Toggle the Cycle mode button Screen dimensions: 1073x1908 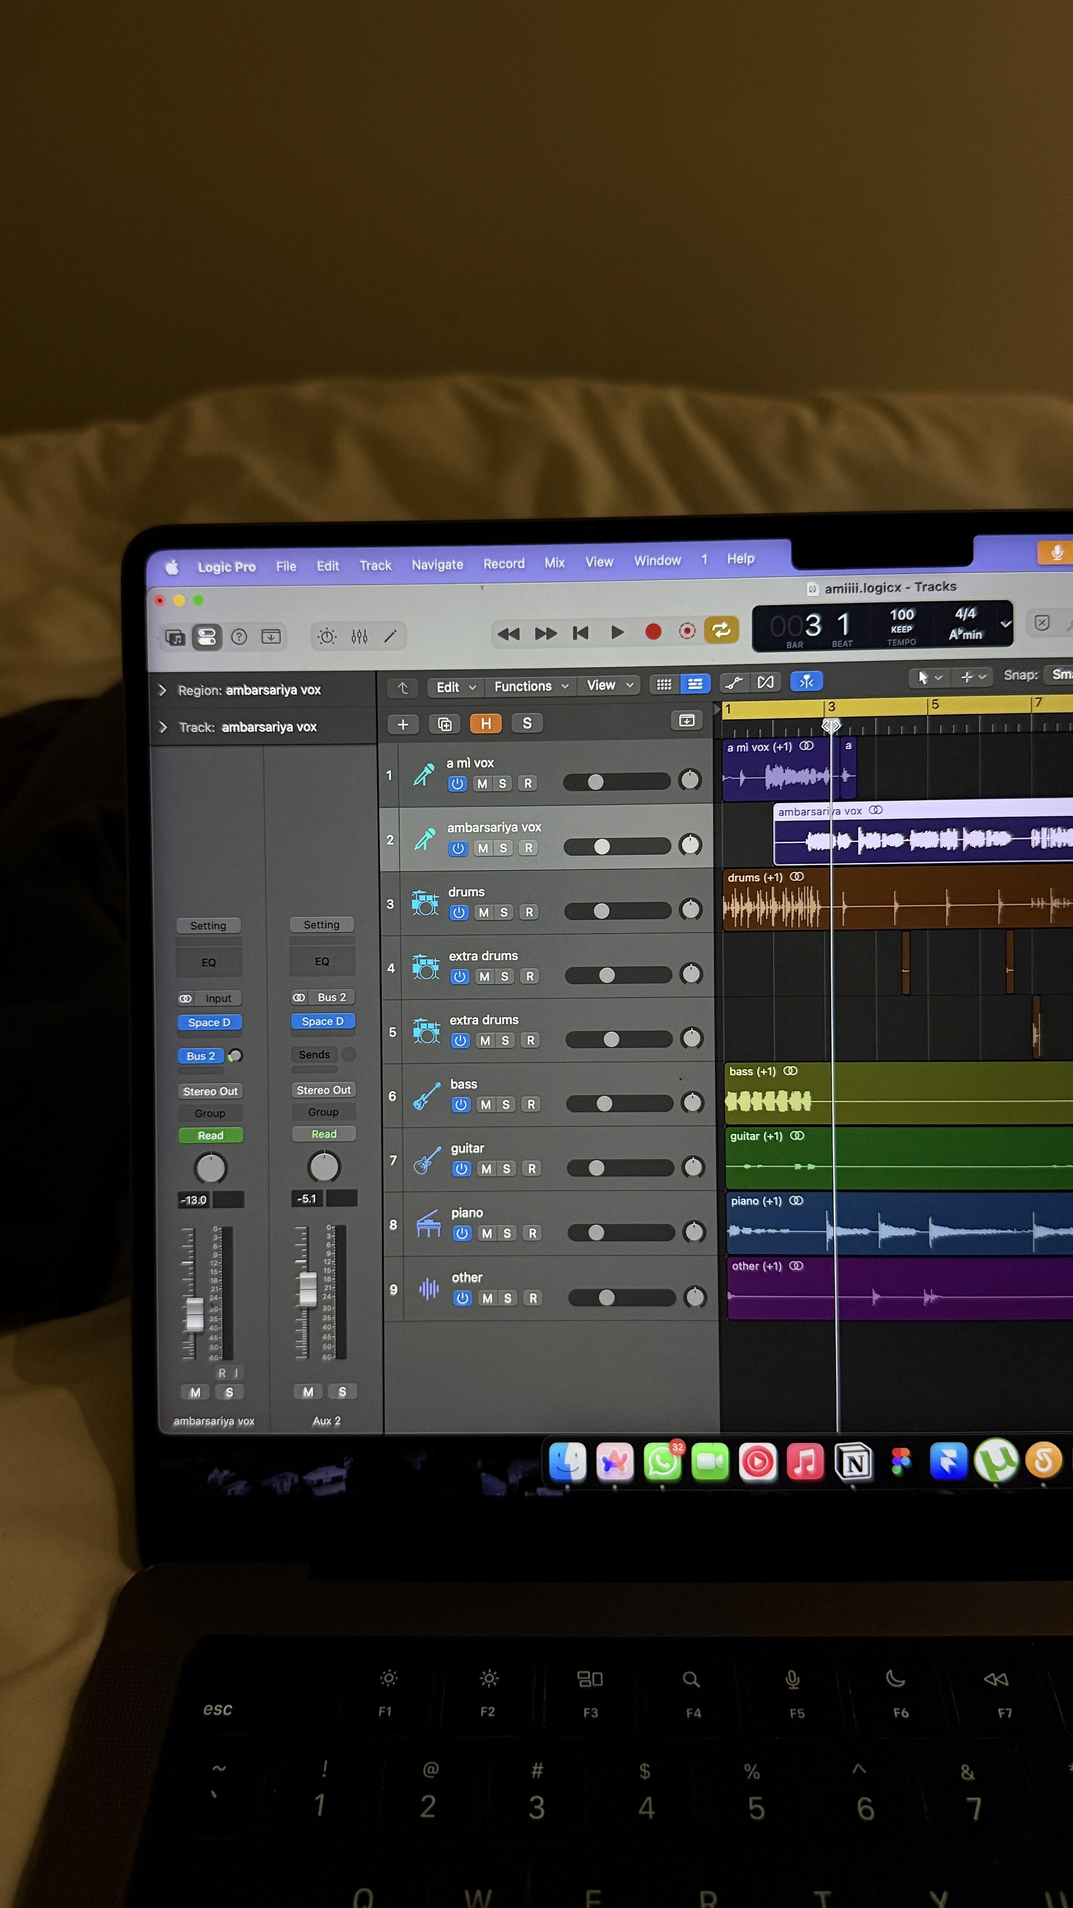point(721,630)
